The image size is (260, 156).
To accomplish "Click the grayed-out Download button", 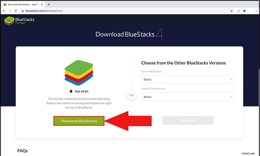I will click(x=188, y=120).
